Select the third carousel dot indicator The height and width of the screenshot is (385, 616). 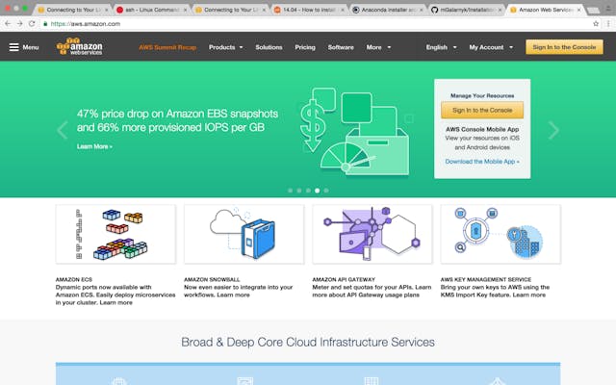(x=308, y=191)
